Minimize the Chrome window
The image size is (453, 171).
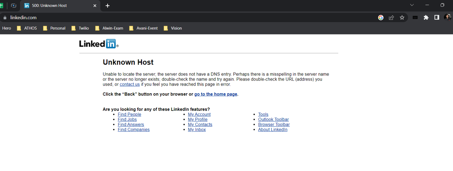[x=427, y=5]
